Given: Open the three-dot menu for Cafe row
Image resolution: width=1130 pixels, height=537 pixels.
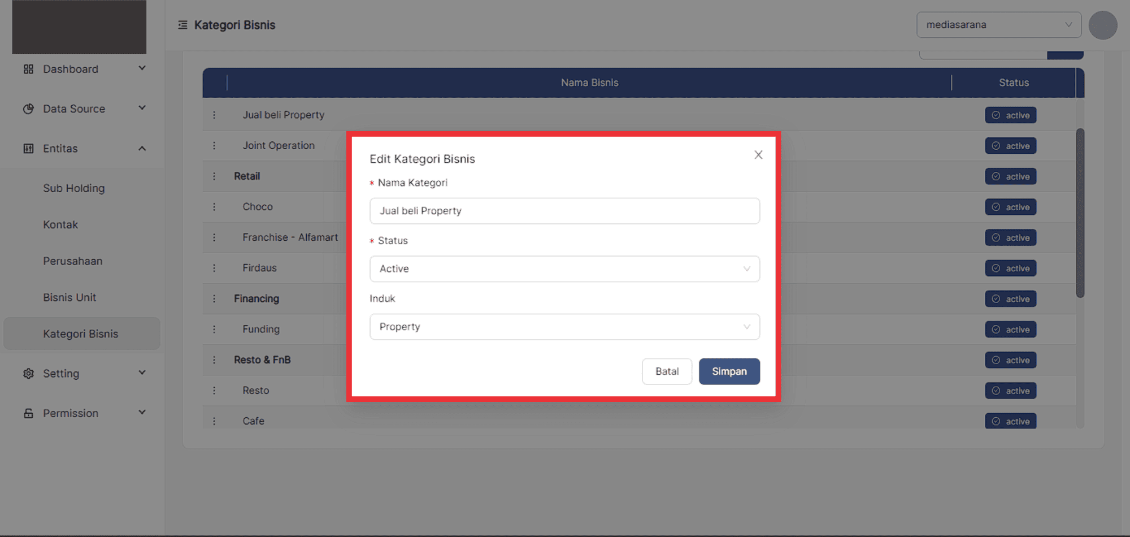Looking at the screenshot, I should 214,421.
